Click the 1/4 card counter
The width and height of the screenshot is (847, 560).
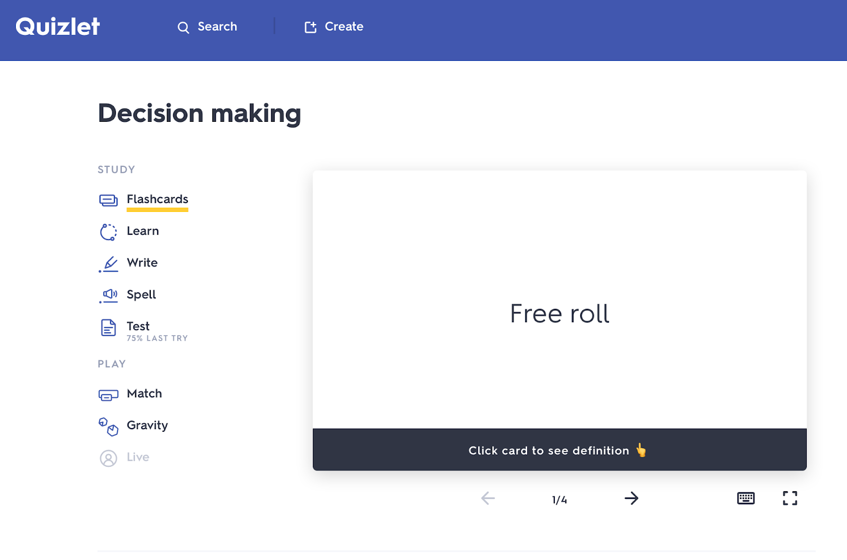pyautogui.click(x=560, y=500)
